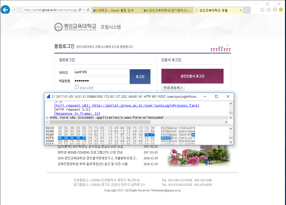Click the 아이디 input field
The height and width of the screenshot is (205, 286).
[101, 72]
